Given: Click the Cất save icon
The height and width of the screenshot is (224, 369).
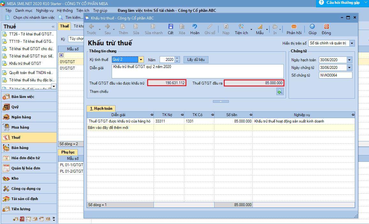Looking at the screenshot, I should pos(171,26).
